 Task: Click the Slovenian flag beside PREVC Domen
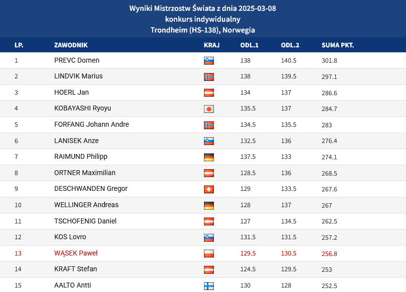[x=209, y=61]
